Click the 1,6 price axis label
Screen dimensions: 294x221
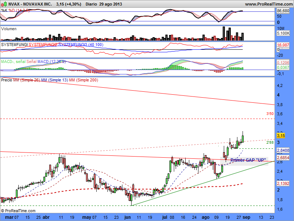coord(280,209)
